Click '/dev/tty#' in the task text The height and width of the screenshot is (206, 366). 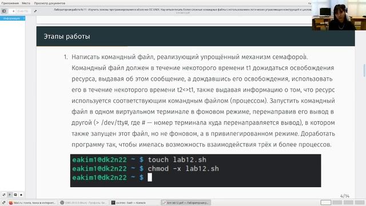[114, 122]
